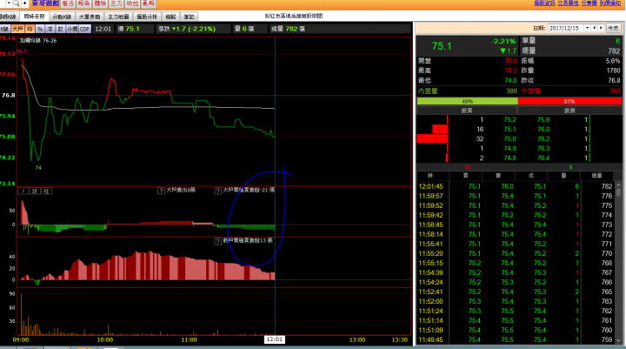Click the 最低 74.0 low price value
Image resolution: width=626 pixels, height=349 pixels.
click(x=510, y=80)
